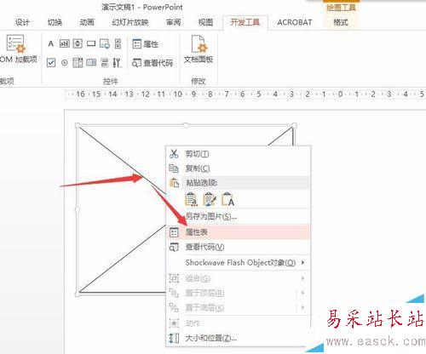This screenshot has height=354, width=426.
Task: Expand Shockwave Flash Object submenu
Action: 238,263
